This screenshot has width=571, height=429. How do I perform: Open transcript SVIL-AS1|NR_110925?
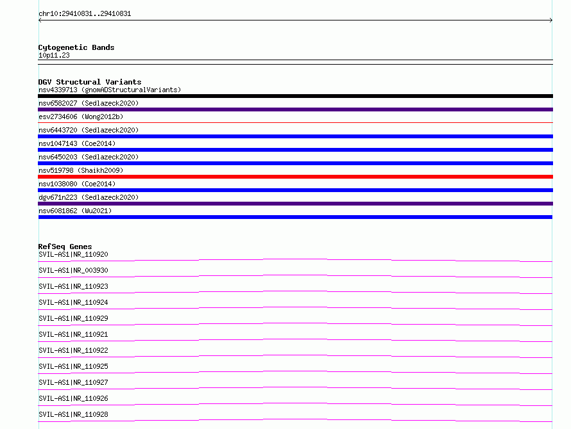pyautogui.click(x=73, y=366)
